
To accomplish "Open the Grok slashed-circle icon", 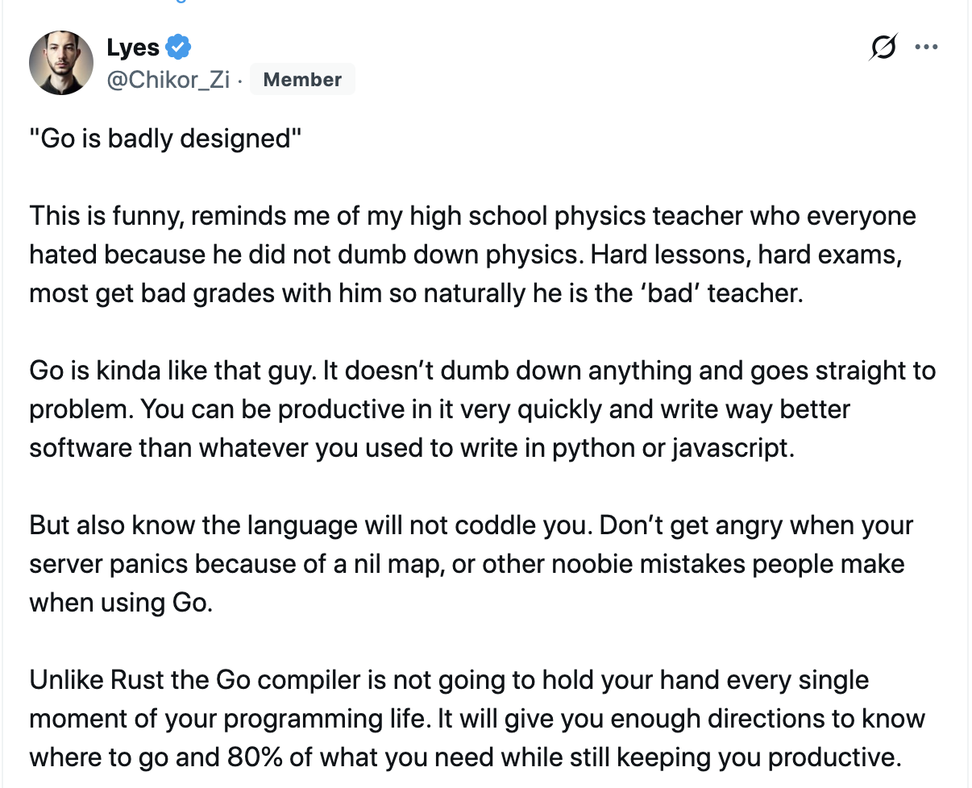I will tap(883, 48).
